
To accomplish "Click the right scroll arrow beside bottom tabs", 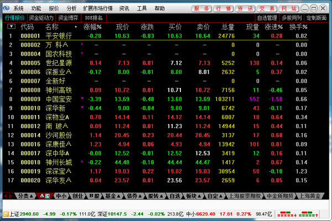I will coord(10,196).
